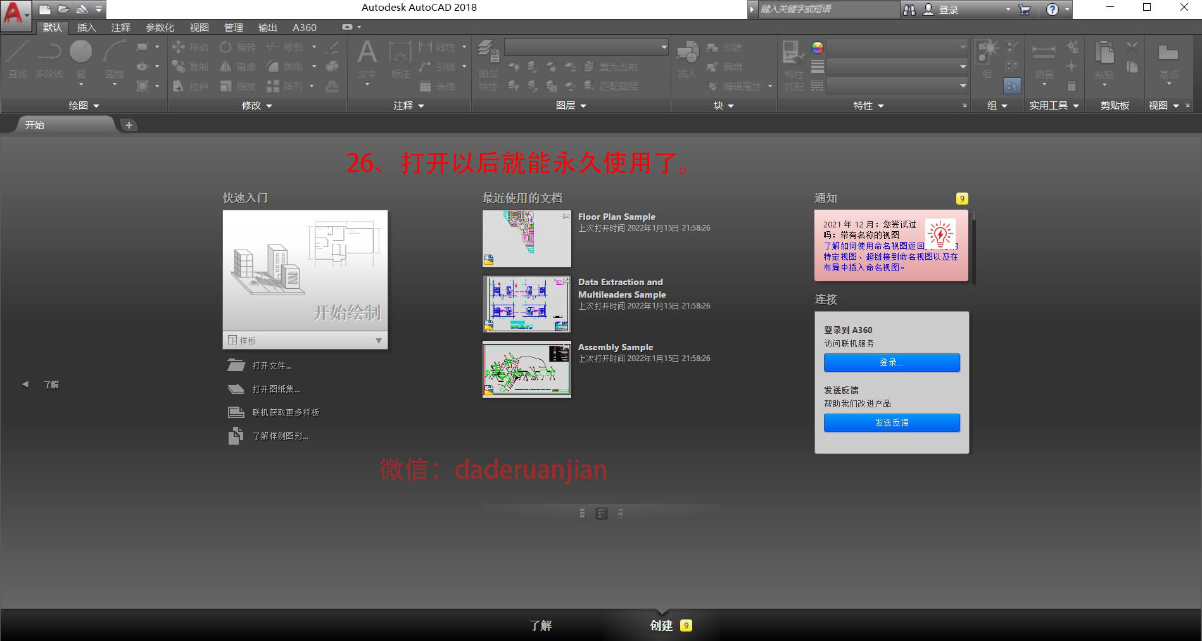The height and width of the screenshot is (641, 1202).
Task: Click the New file icon in quick access toolbar
Action: [44, 10]
